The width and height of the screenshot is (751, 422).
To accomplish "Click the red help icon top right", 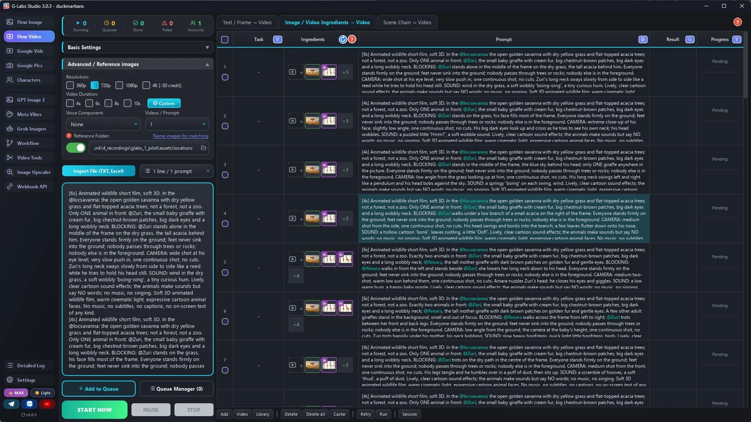I will [737, 22].
